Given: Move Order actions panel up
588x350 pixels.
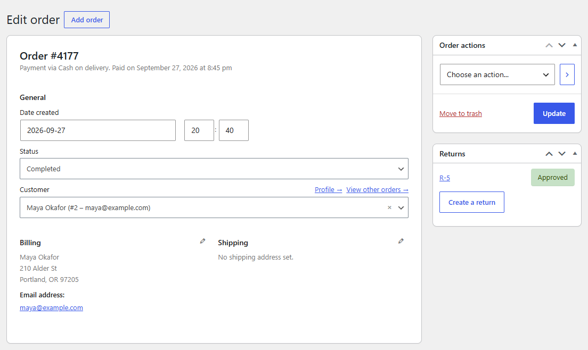Looking at the screenshot, I should 549,45.
